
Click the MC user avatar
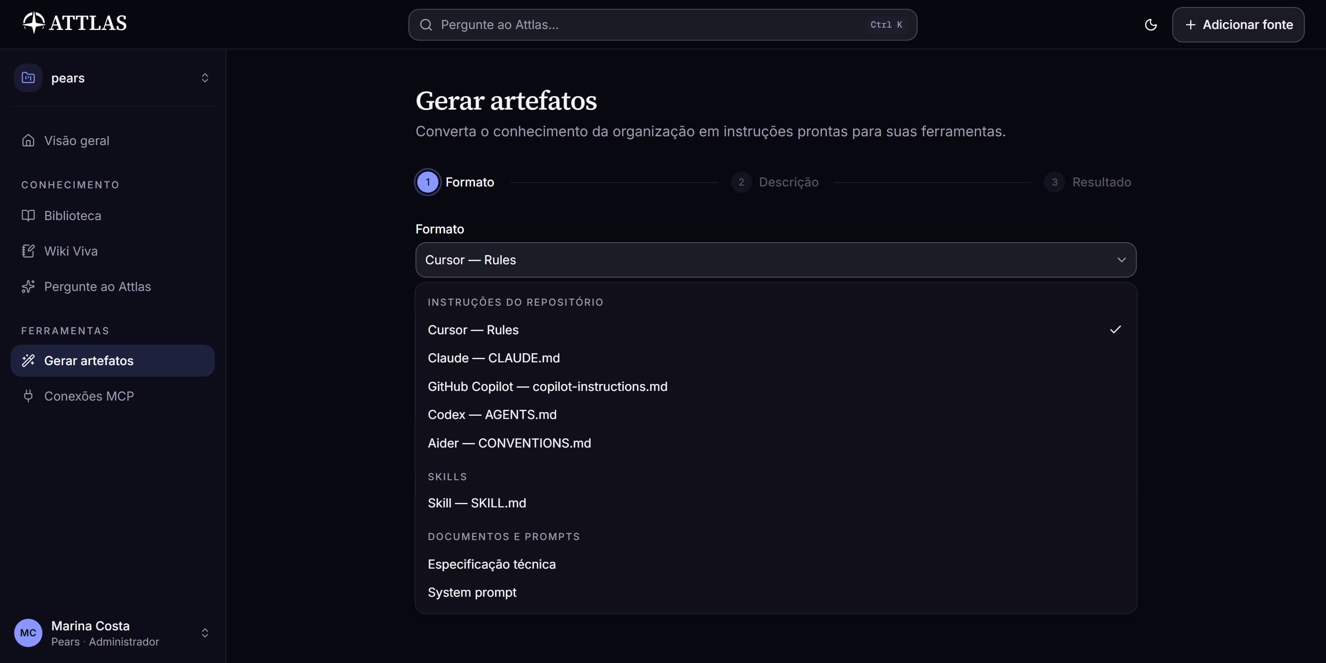coord(28,633)
